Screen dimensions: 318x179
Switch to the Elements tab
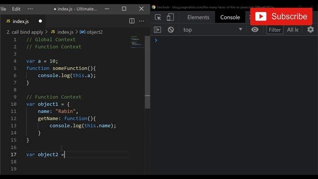coord(198,17)
